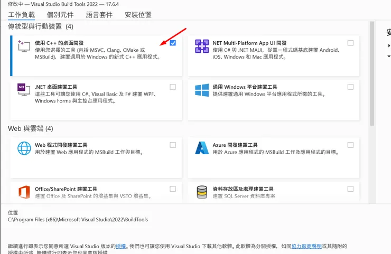Click the 資料存放區及處理建置工具 card title
The height and width of the screenshot is (254, 391).
[x=243, y=189]
